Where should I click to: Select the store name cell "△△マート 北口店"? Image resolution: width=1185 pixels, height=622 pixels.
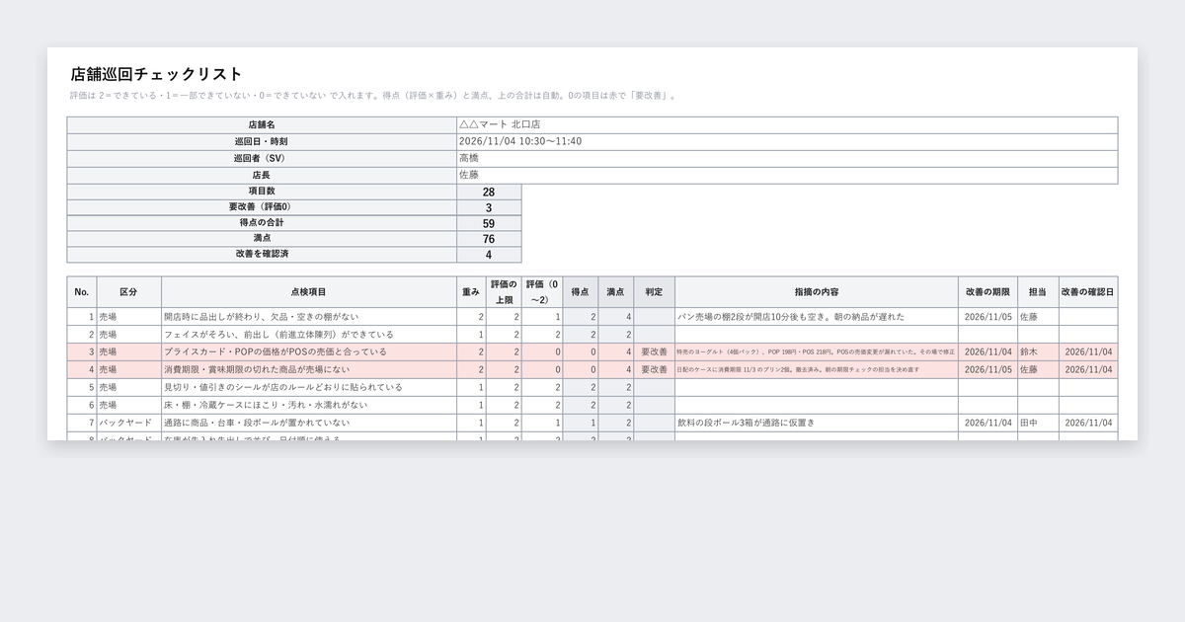tap(787, 125)
